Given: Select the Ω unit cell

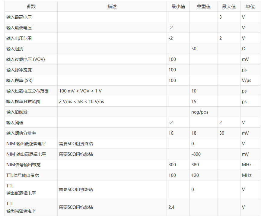Looking at the screenshot, I should click(x=243, y=49).
